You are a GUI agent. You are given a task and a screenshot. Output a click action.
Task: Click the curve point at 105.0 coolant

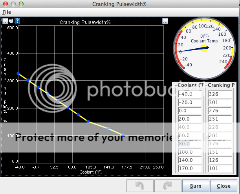pyautogui.click(x=88, y=121)
